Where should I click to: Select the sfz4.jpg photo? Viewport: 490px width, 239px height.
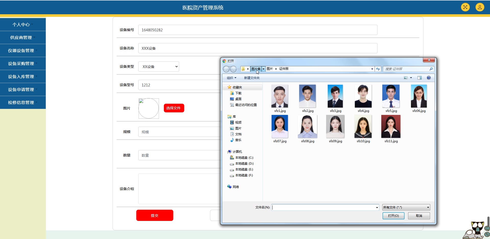pos(363,96)
